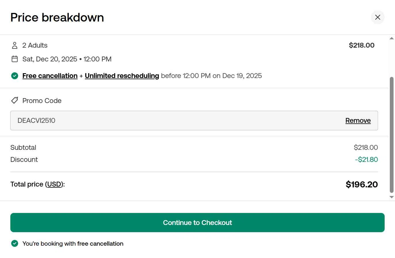Click the $196.20 total price amount
Image resolution: width=395 pixels, height=258 pixels.
pos(362,184)
